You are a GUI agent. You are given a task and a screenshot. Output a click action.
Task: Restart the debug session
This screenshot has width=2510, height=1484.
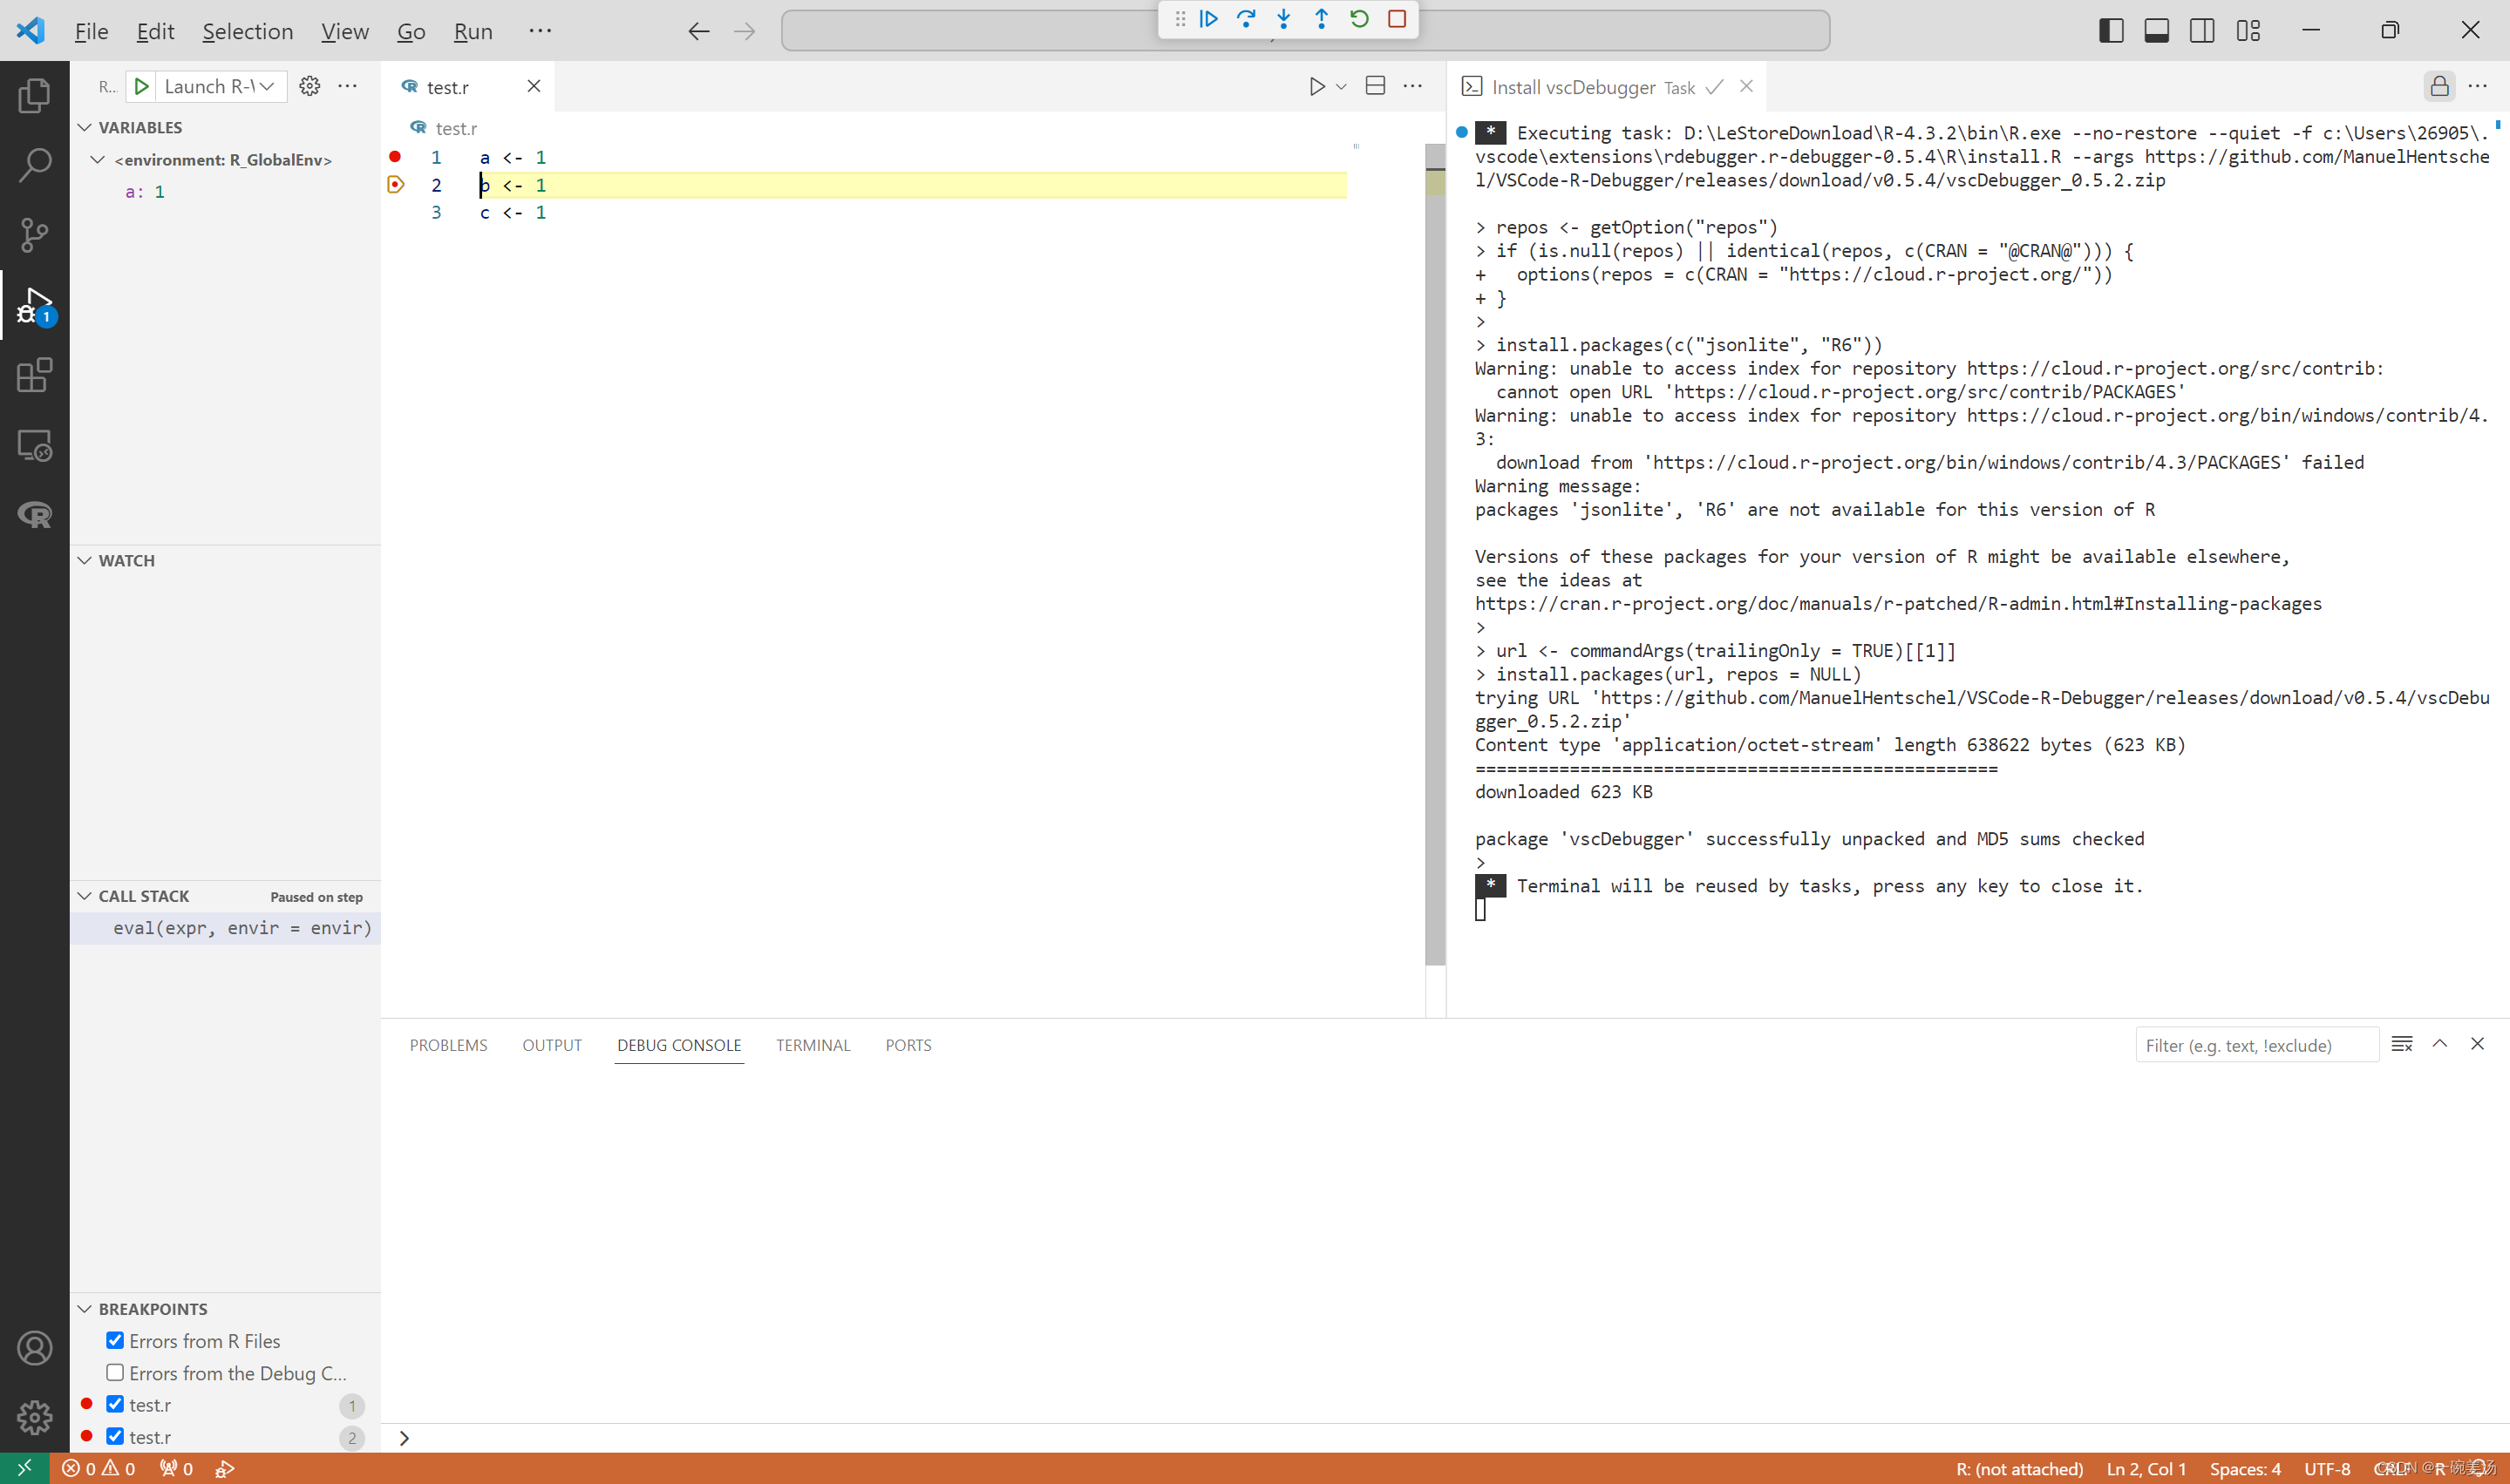(x=1358, y=18)
